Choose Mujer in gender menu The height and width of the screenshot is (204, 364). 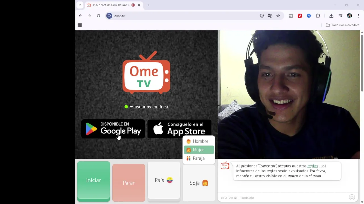(x=199, y=150)
